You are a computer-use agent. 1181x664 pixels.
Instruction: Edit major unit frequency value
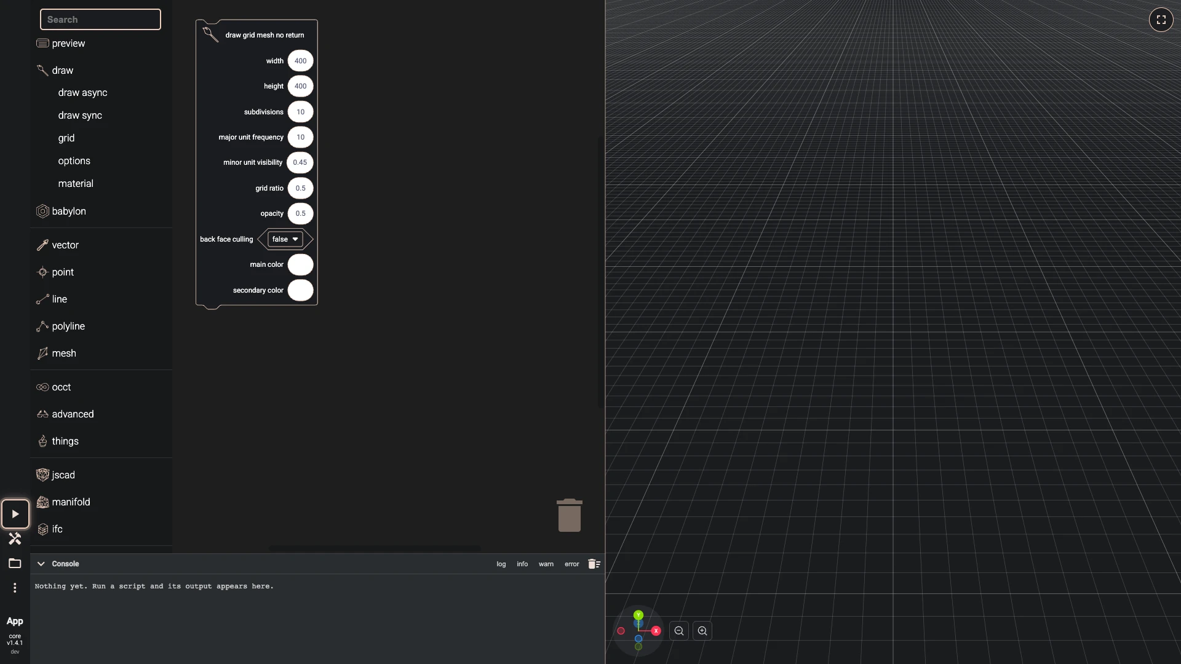[300, 137]
